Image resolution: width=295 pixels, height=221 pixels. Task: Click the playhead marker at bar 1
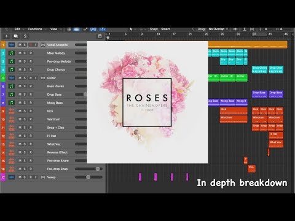click(x=108, y=37)
